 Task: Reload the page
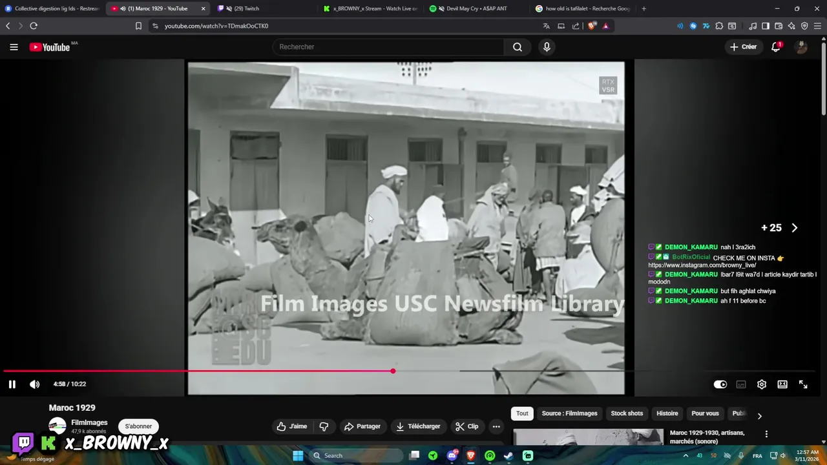pos(34,26)
